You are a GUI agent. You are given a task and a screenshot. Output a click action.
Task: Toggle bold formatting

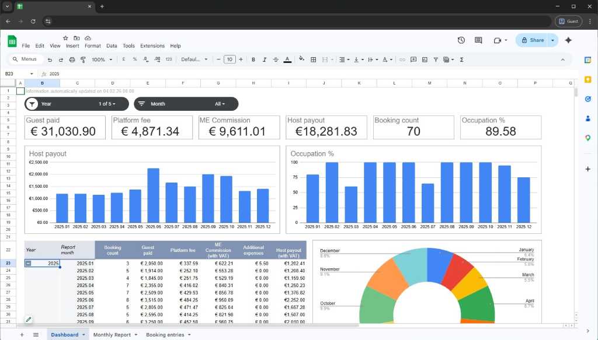[x=253, y=59]
